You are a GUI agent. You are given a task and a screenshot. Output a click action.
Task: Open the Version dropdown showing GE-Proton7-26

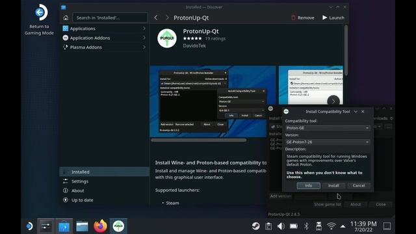(328, 142)
